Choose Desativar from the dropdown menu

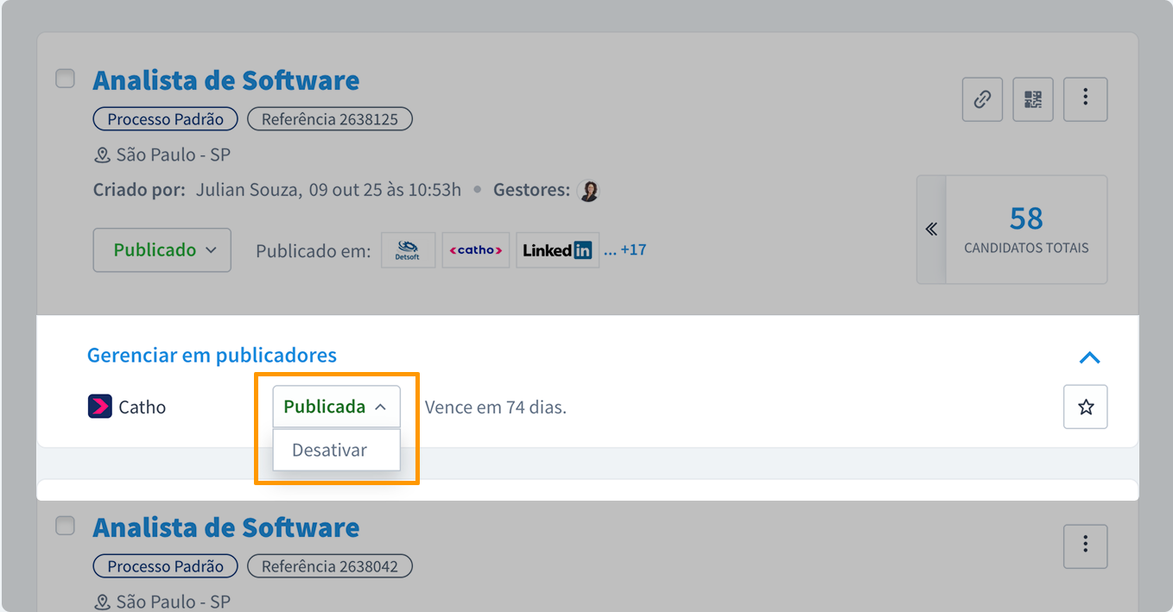tap(330, 451)
